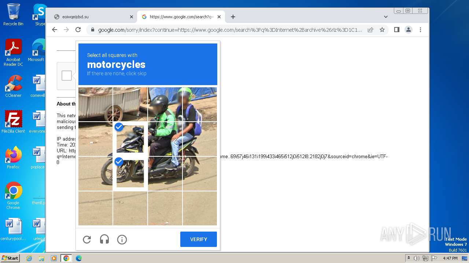Tick the I'm not a robot checkbox
Screen dimensions: 469x263
[x=67, y=76]
